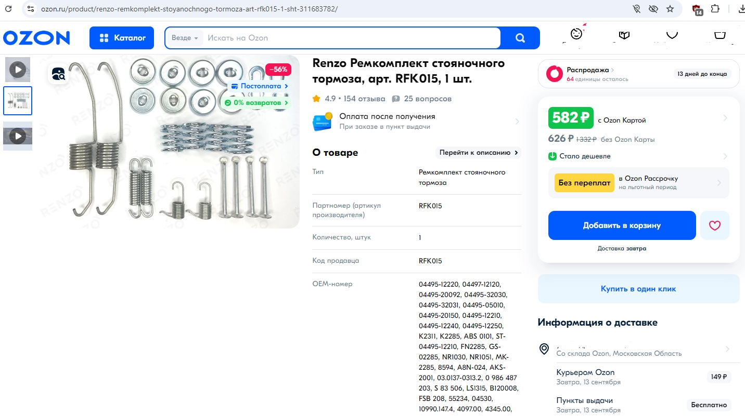Open the shopping cart icon in header
Image resolution: width=745 pixels, height=416 pixels.
[720, 35]
